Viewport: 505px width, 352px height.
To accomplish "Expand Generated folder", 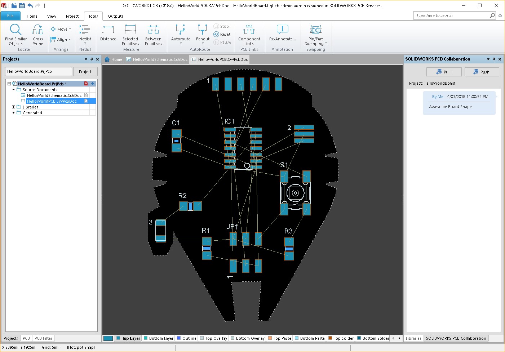I will click(13, 112).
